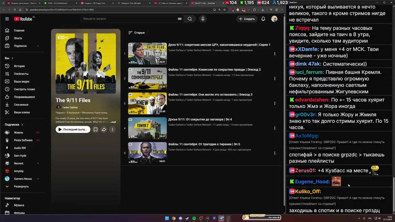Open the YouTube hamburger guide menu
This screenshot has width=395, height=222.
click(x=7, y=19)
